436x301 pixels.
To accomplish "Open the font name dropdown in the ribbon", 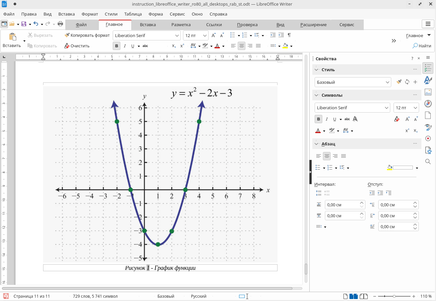I will (x=177, y=35).
